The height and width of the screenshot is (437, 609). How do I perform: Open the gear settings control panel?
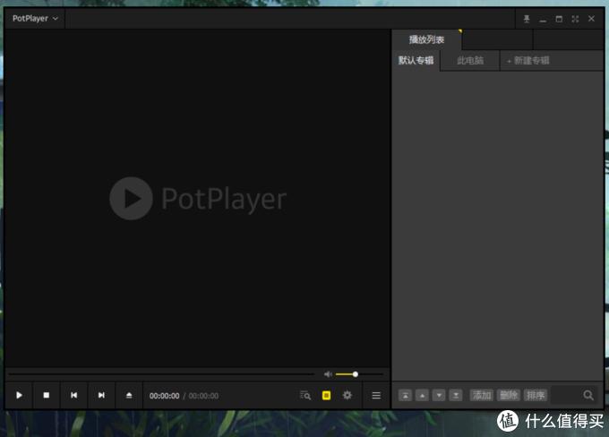pos(347,395)
